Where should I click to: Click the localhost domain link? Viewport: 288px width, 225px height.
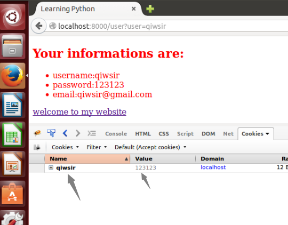coord(213,167)
